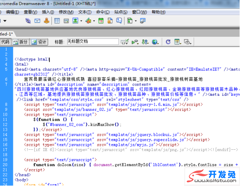
Task: Open the 站点(S) menu
Action: click(x=121, y=12)
